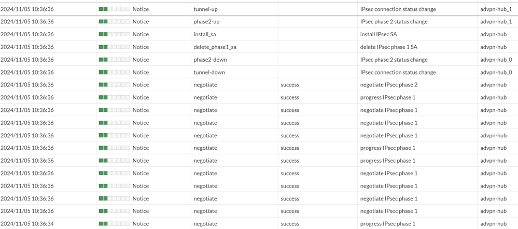Click the severity bar in the tunnel-up row
Image resolution: width=518 pixels, height=229 pixels.
pyautogui.click(x=114, y=9)
